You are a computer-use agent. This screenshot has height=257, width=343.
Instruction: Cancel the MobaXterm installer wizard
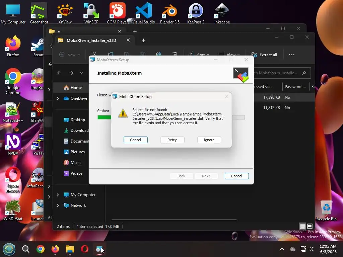pyautogui.click(x=236, y=176)
